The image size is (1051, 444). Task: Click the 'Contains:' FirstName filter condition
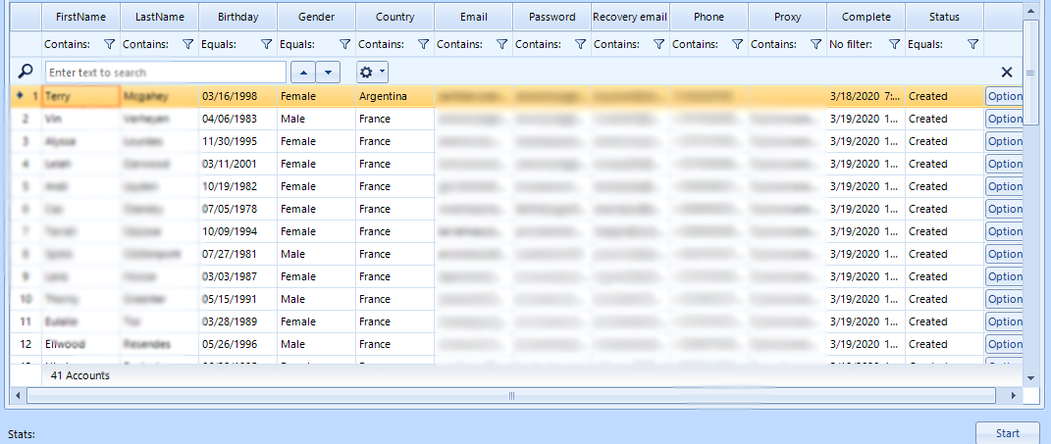[67, 45]
